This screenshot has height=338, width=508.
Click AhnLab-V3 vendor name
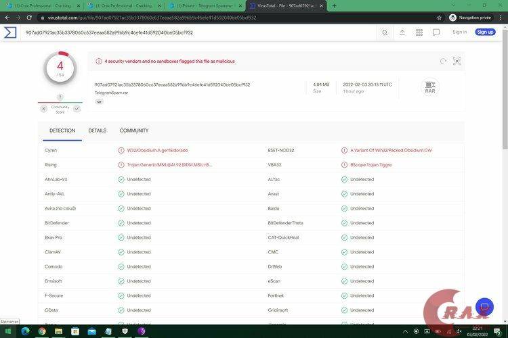click(x=56, y=180)
